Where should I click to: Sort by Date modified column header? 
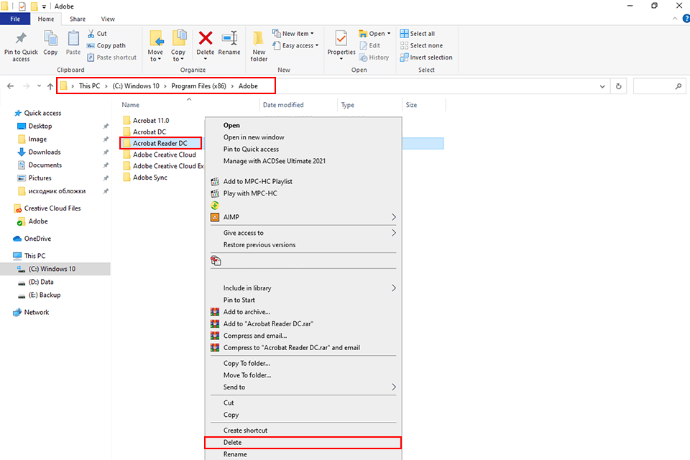[x=283, y=105]
